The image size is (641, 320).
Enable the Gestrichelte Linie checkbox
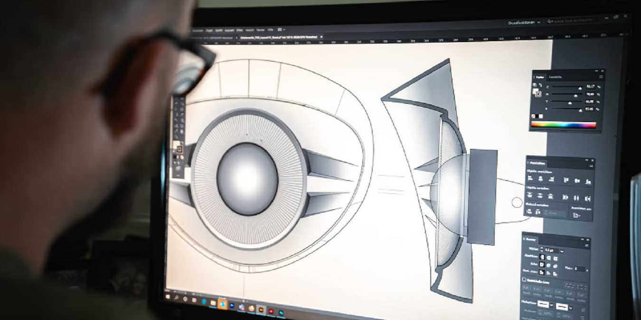coord(524,279)
